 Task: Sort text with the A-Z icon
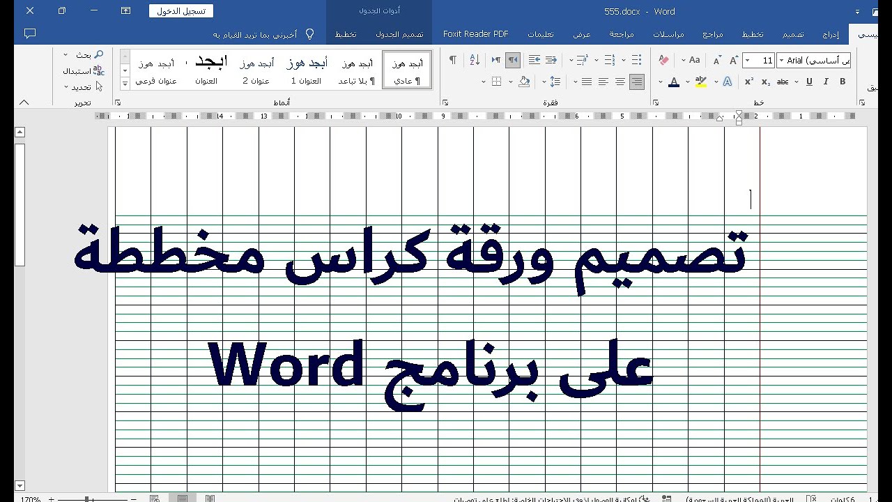(475, 61)
